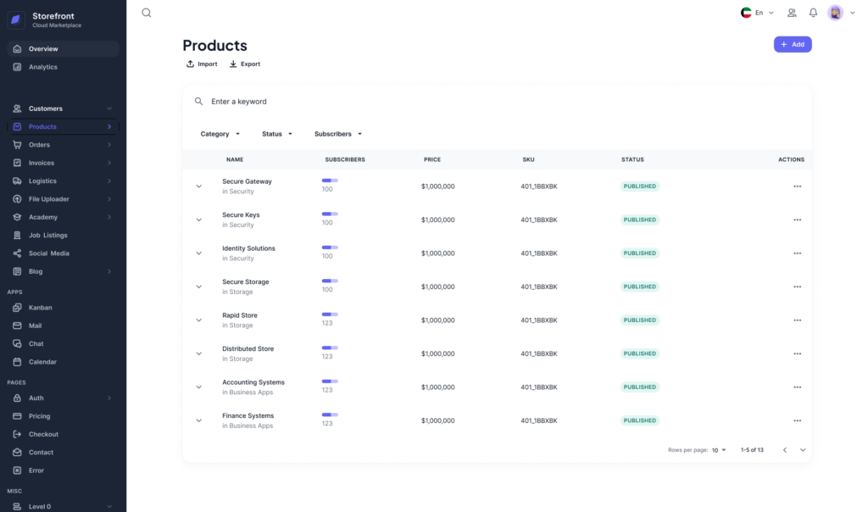Focus the Enter a keyword search field
The height and width of the screenshot is (512, 868).
(x=339, y=102)
